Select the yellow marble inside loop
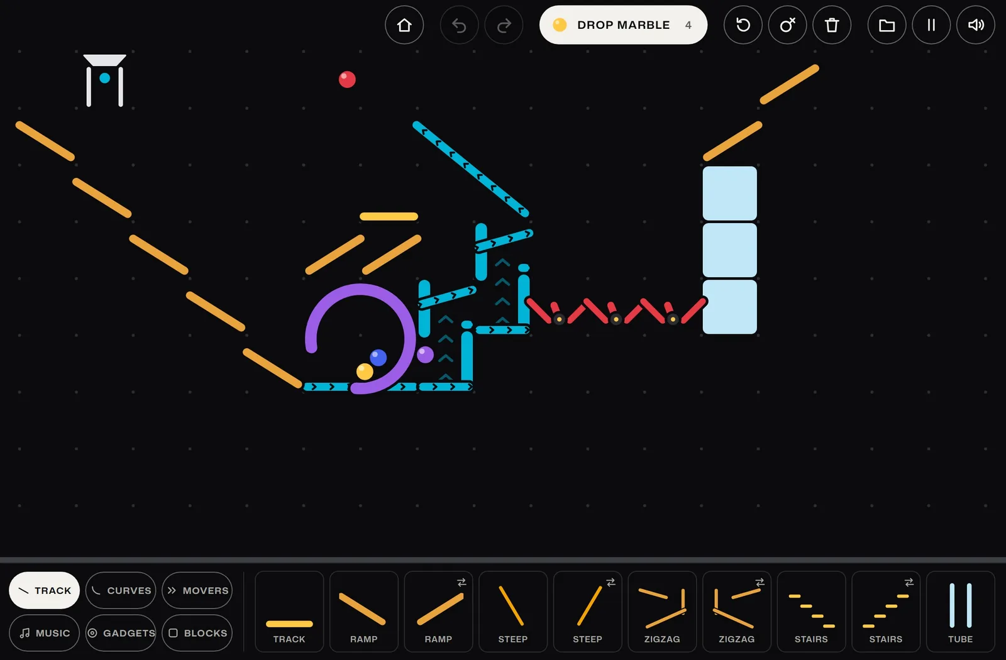Viewport: 1006px width, 660px height. 365,371
